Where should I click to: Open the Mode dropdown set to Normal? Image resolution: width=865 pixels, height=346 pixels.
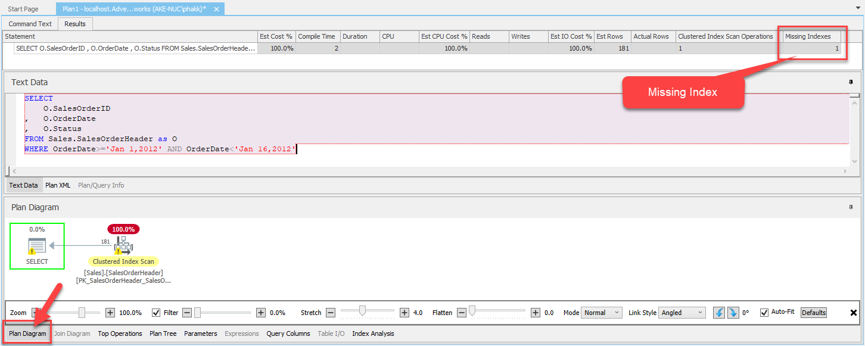(601, 313)
